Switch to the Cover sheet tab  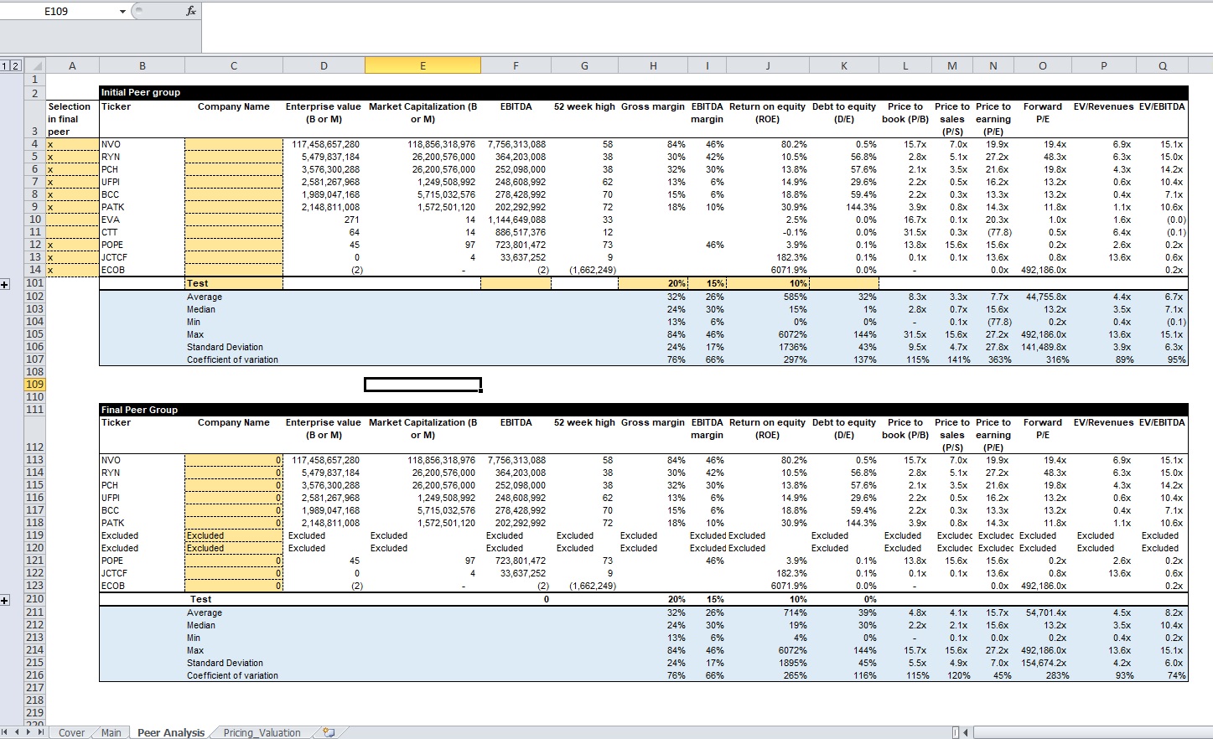71,732
